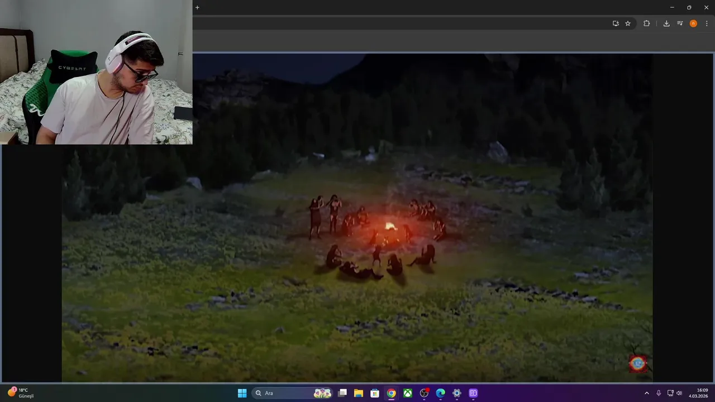715x402 pixels.
Task: Open volume speaker icon in system tray
Action: point(679,393)
